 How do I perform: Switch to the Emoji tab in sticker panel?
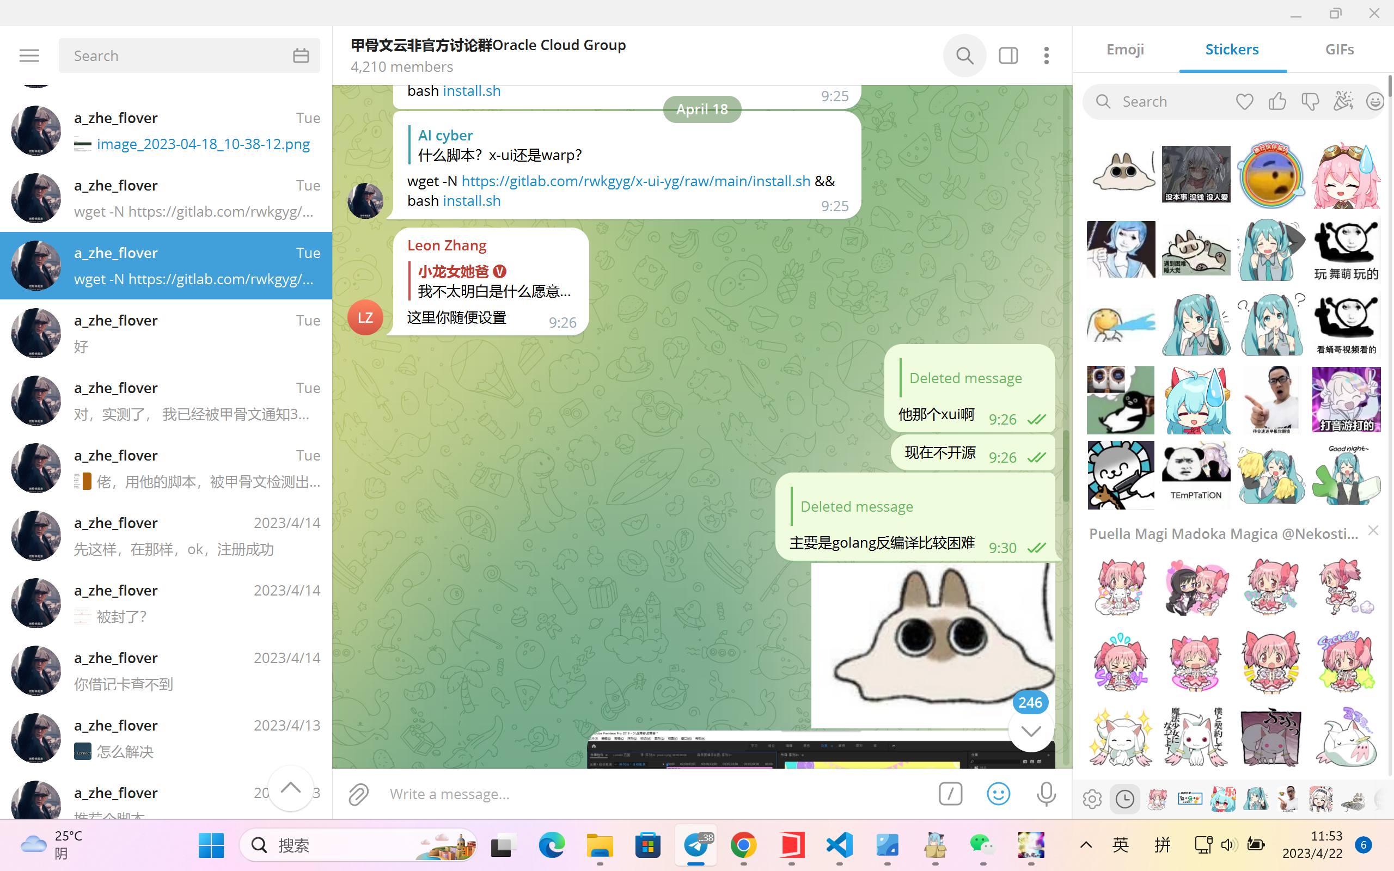click(x=1126, y=48)
